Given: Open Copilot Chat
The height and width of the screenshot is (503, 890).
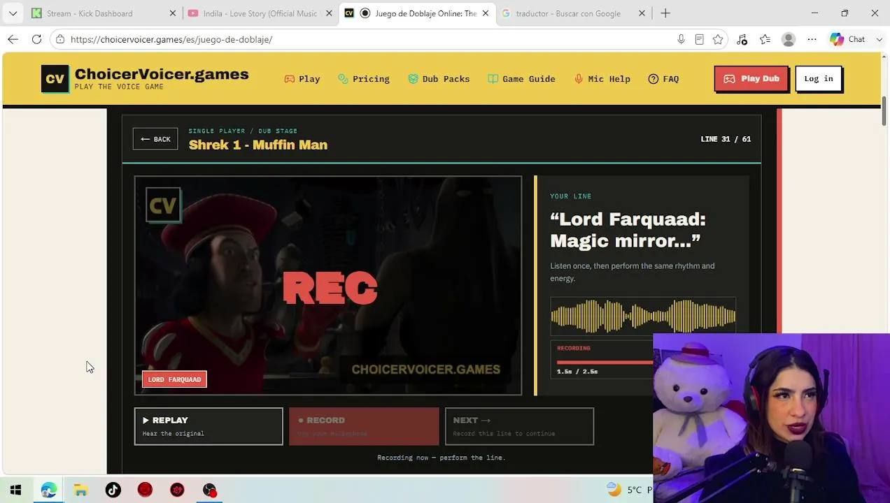Looking at the screenshot, I should 847,39.
